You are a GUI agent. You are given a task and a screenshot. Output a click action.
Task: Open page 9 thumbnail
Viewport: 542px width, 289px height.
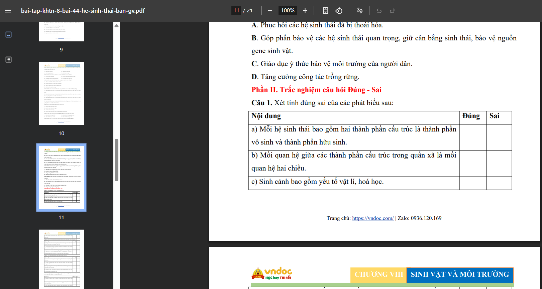tap(61, 32)
